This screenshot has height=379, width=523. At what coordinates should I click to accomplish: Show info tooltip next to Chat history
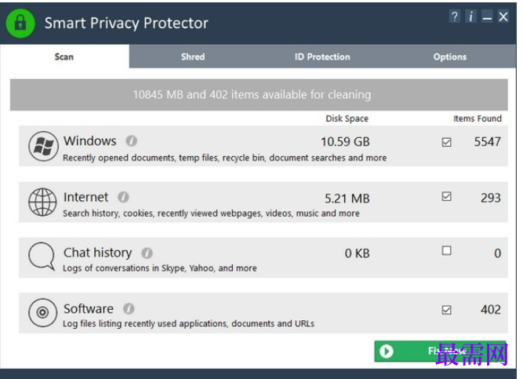click(147, 253)
